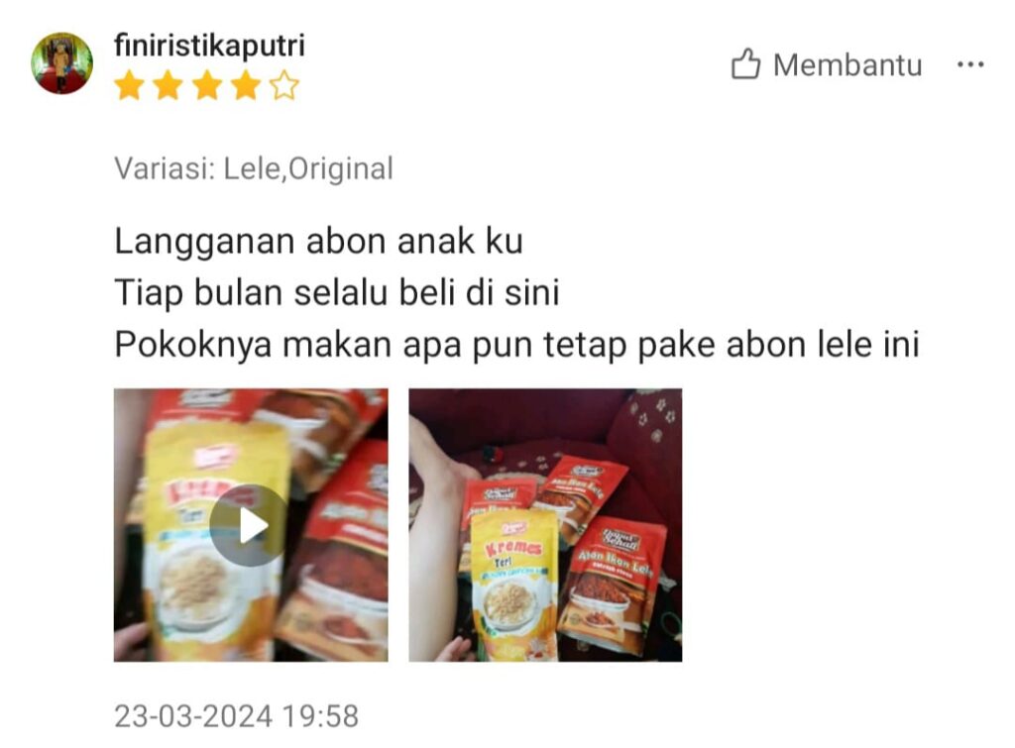The image size is (1015, 748).
Task: Play the review video
Action: pos(249,525)
